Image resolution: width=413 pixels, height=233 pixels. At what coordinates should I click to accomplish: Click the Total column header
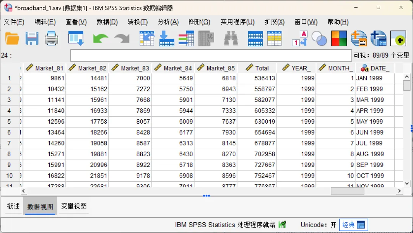coord(257,68)
